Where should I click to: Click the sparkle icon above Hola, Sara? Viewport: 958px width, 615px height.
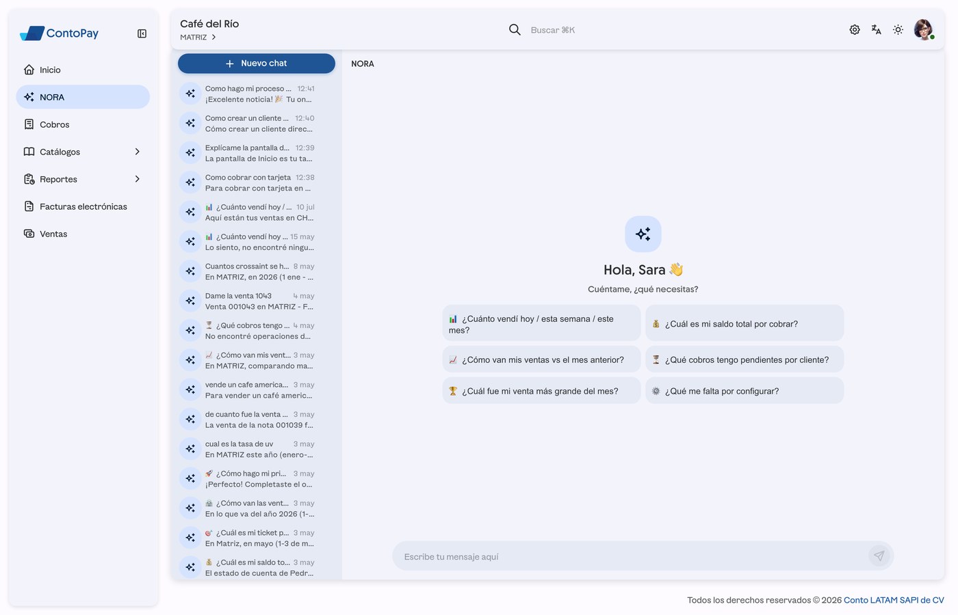tap(643, 234)
